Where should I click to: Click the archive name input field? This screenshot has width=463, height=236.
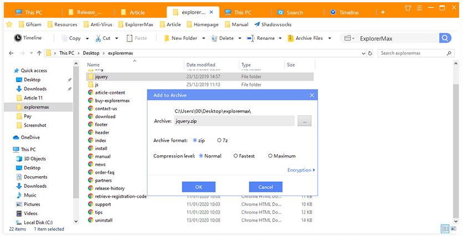tap(233, 121)
